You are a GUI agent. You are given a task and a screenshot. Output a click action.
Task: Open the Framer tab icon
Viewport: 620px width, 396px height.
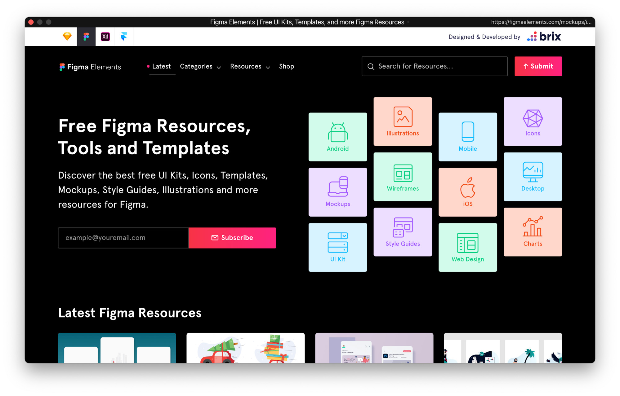click(x=124, y=37)
